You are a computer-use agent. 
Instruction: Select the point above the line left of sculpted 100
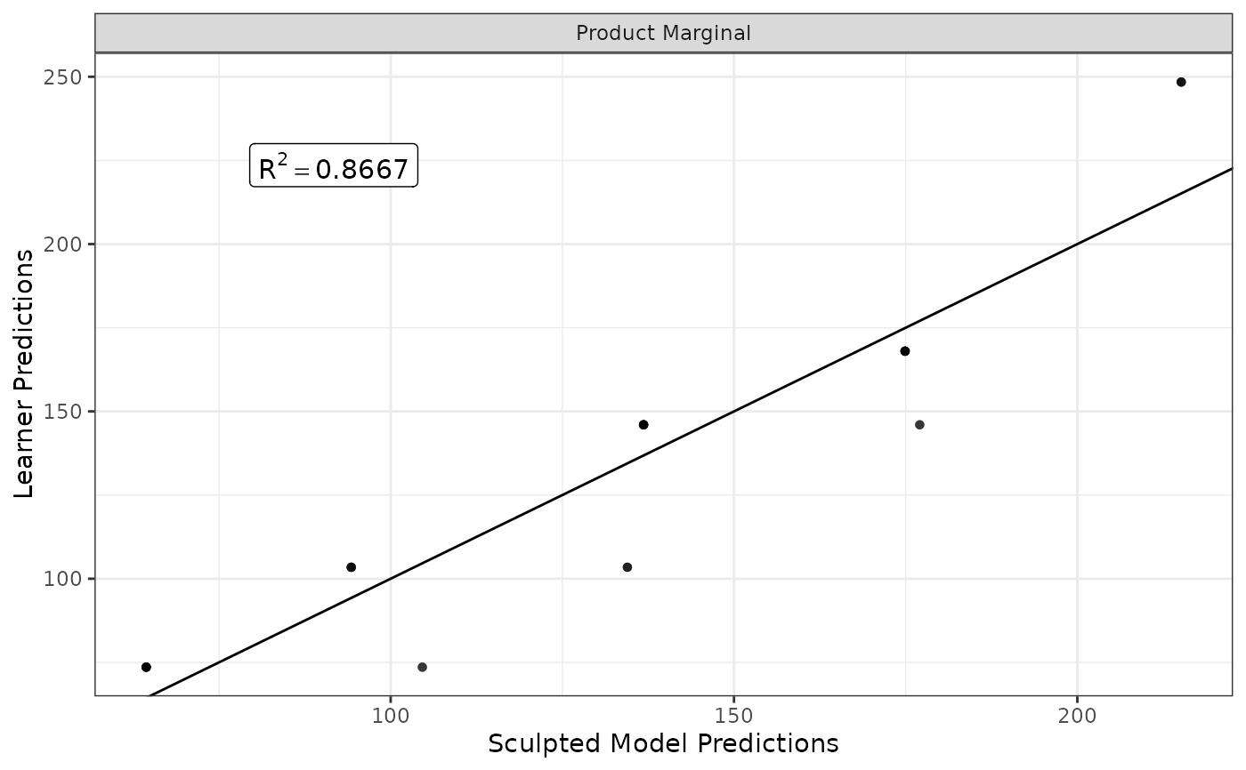coord(351,567)
